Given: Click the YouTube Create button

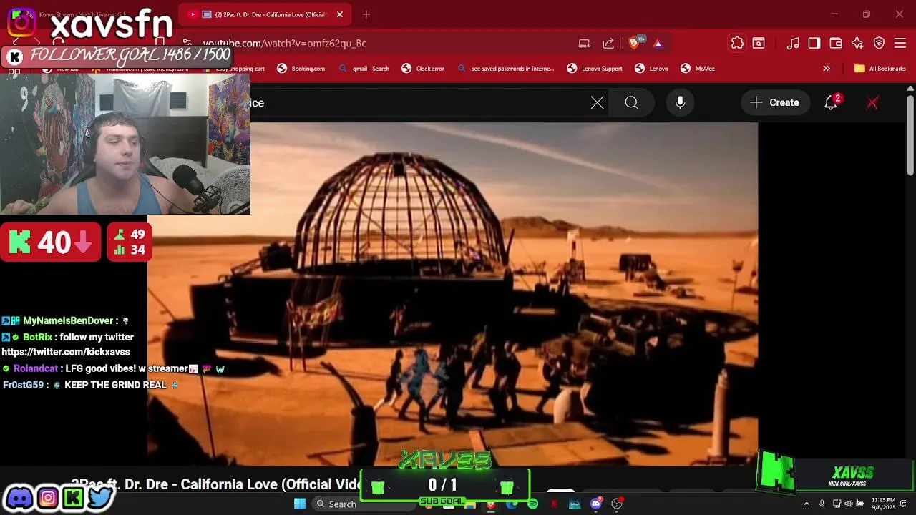Looking at the screenshot, I should (775, 103).
